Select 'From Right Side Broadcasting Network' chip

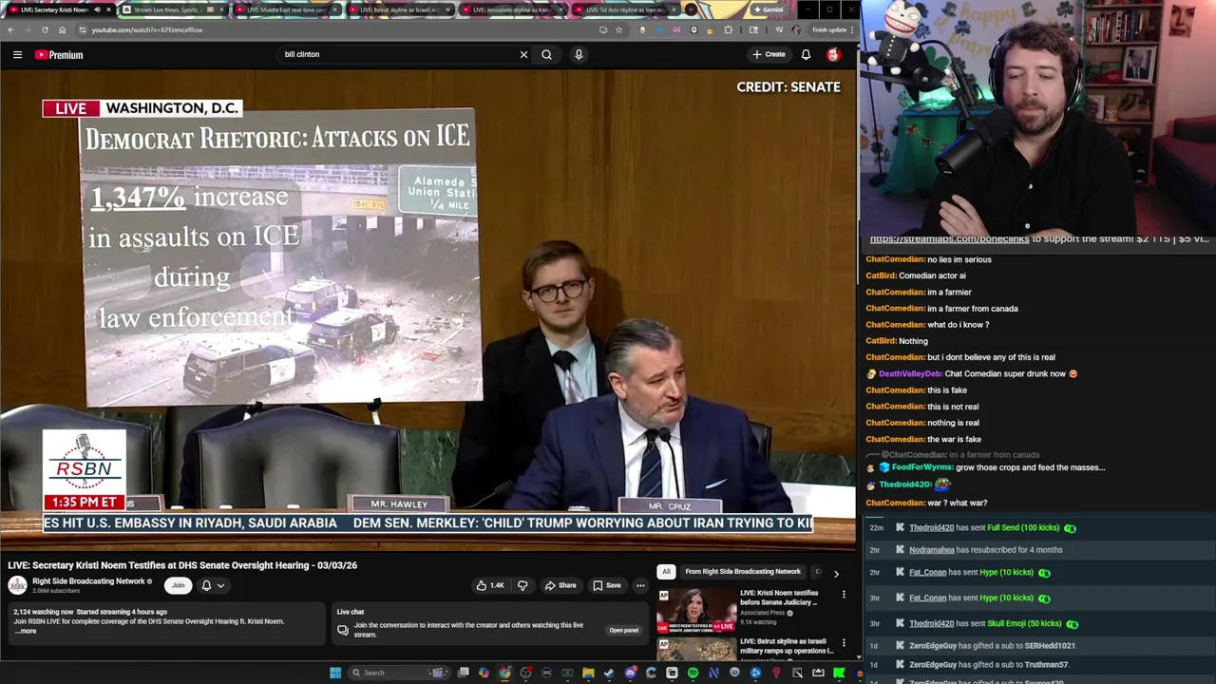743,572
